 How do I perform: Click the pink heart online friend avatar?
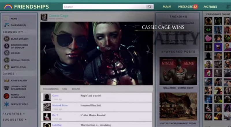(x=208, y=38)
